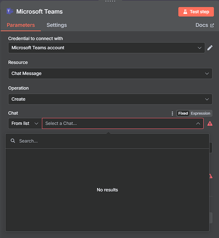Open the Operation dropdown set to Create
The height and width of the screenshot is (238, 219).
pos(110,99)
